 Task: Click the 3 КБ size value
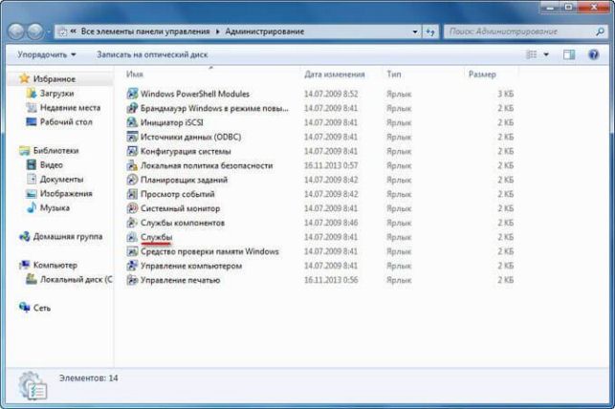point(505,94)
